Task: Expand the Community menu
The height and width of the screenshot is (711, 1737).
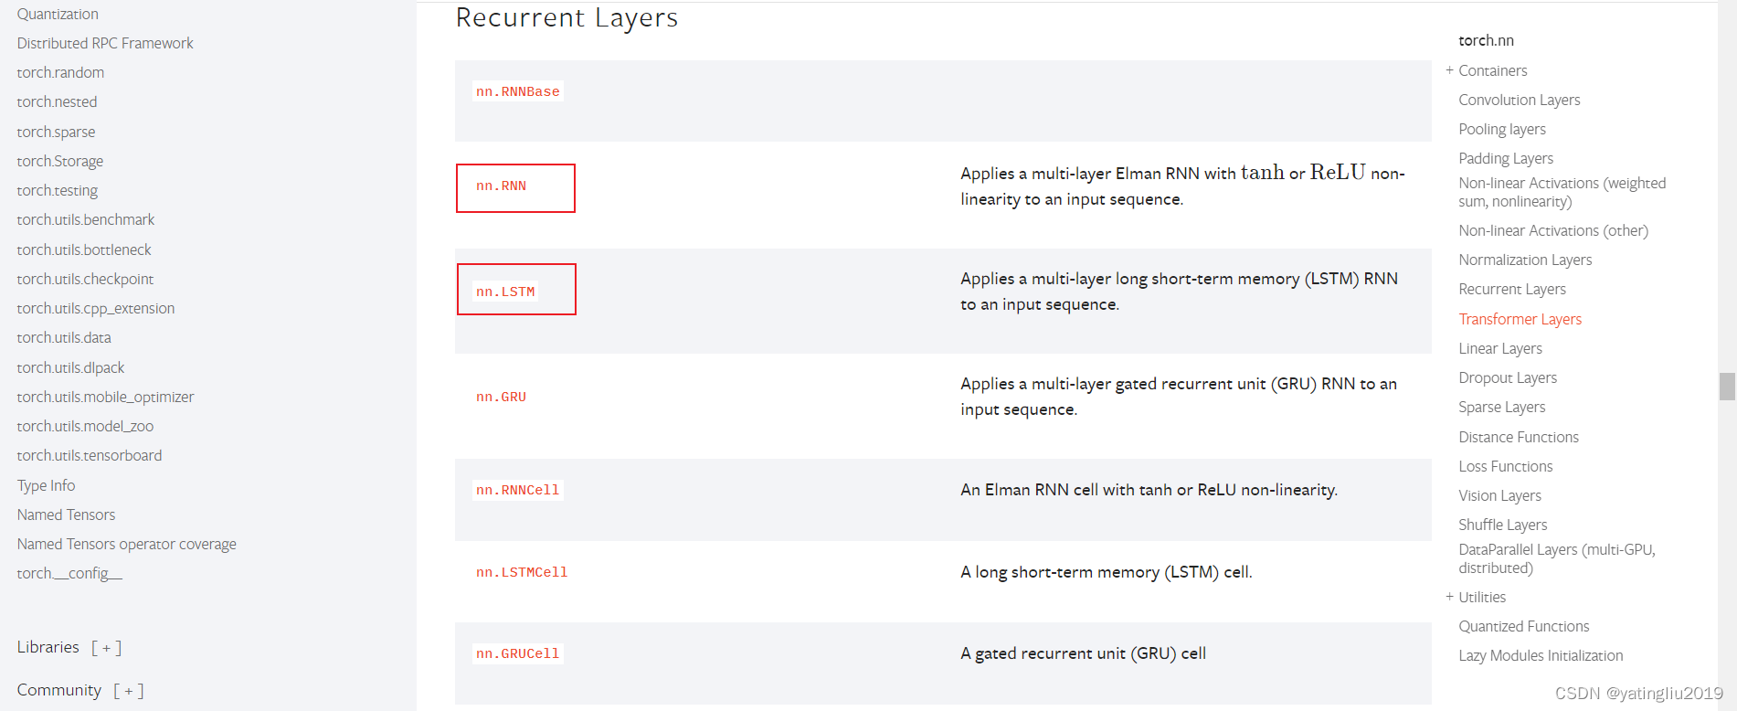Action: click(129, 690)
